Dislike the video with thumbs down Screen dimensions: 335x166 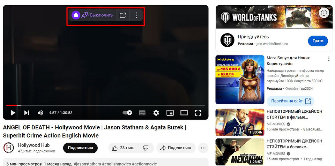pos(146,148)
